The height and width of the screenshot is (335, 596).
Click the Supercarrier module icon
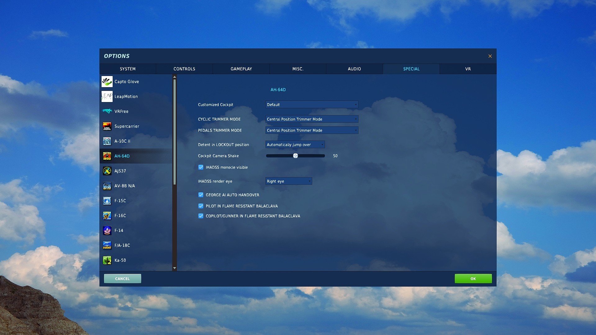pyautogui.click(x=107, y=126)
